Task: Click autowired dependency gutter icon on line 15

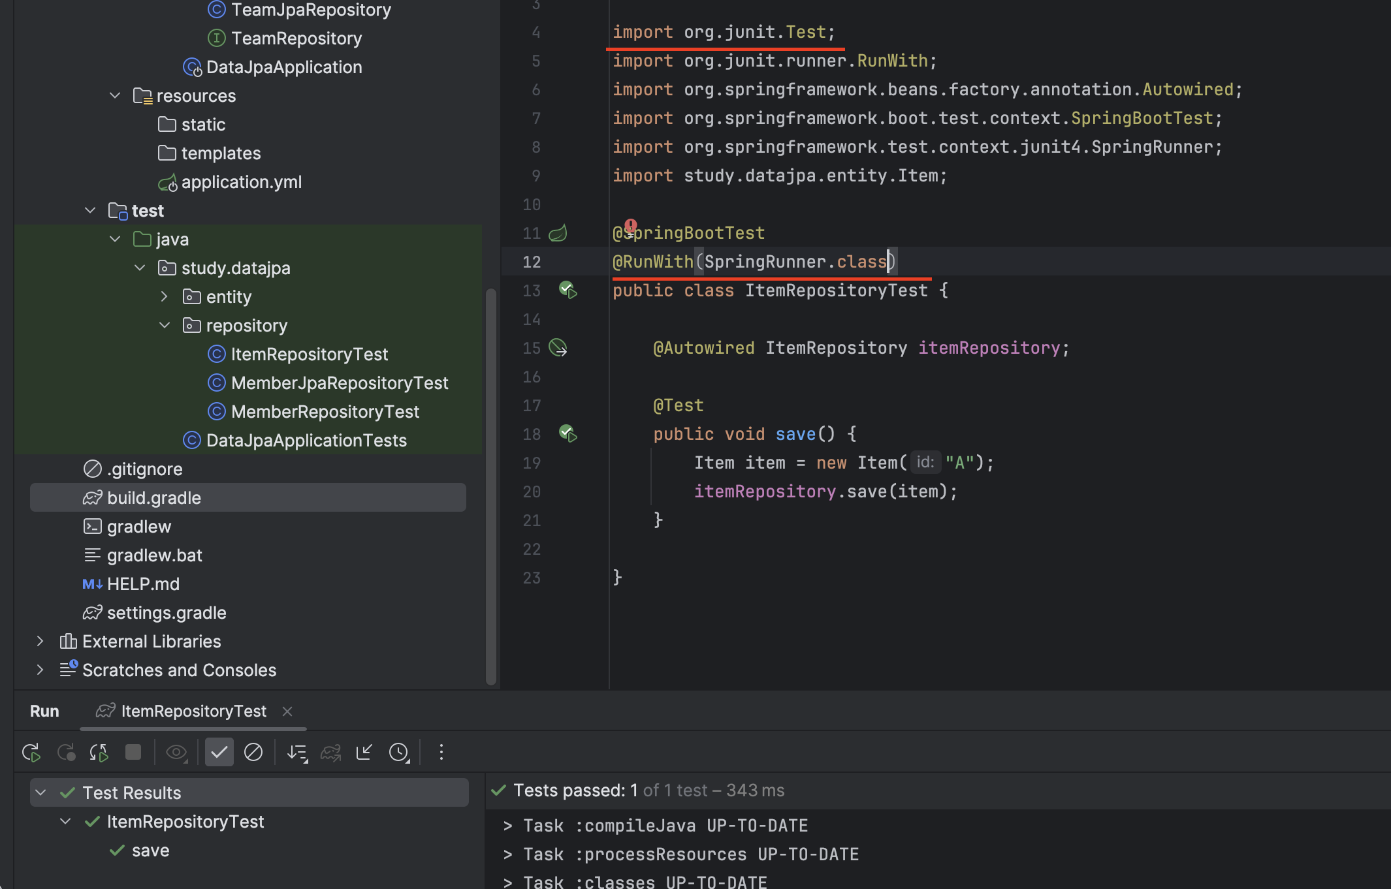Action: tap(558, 347)
